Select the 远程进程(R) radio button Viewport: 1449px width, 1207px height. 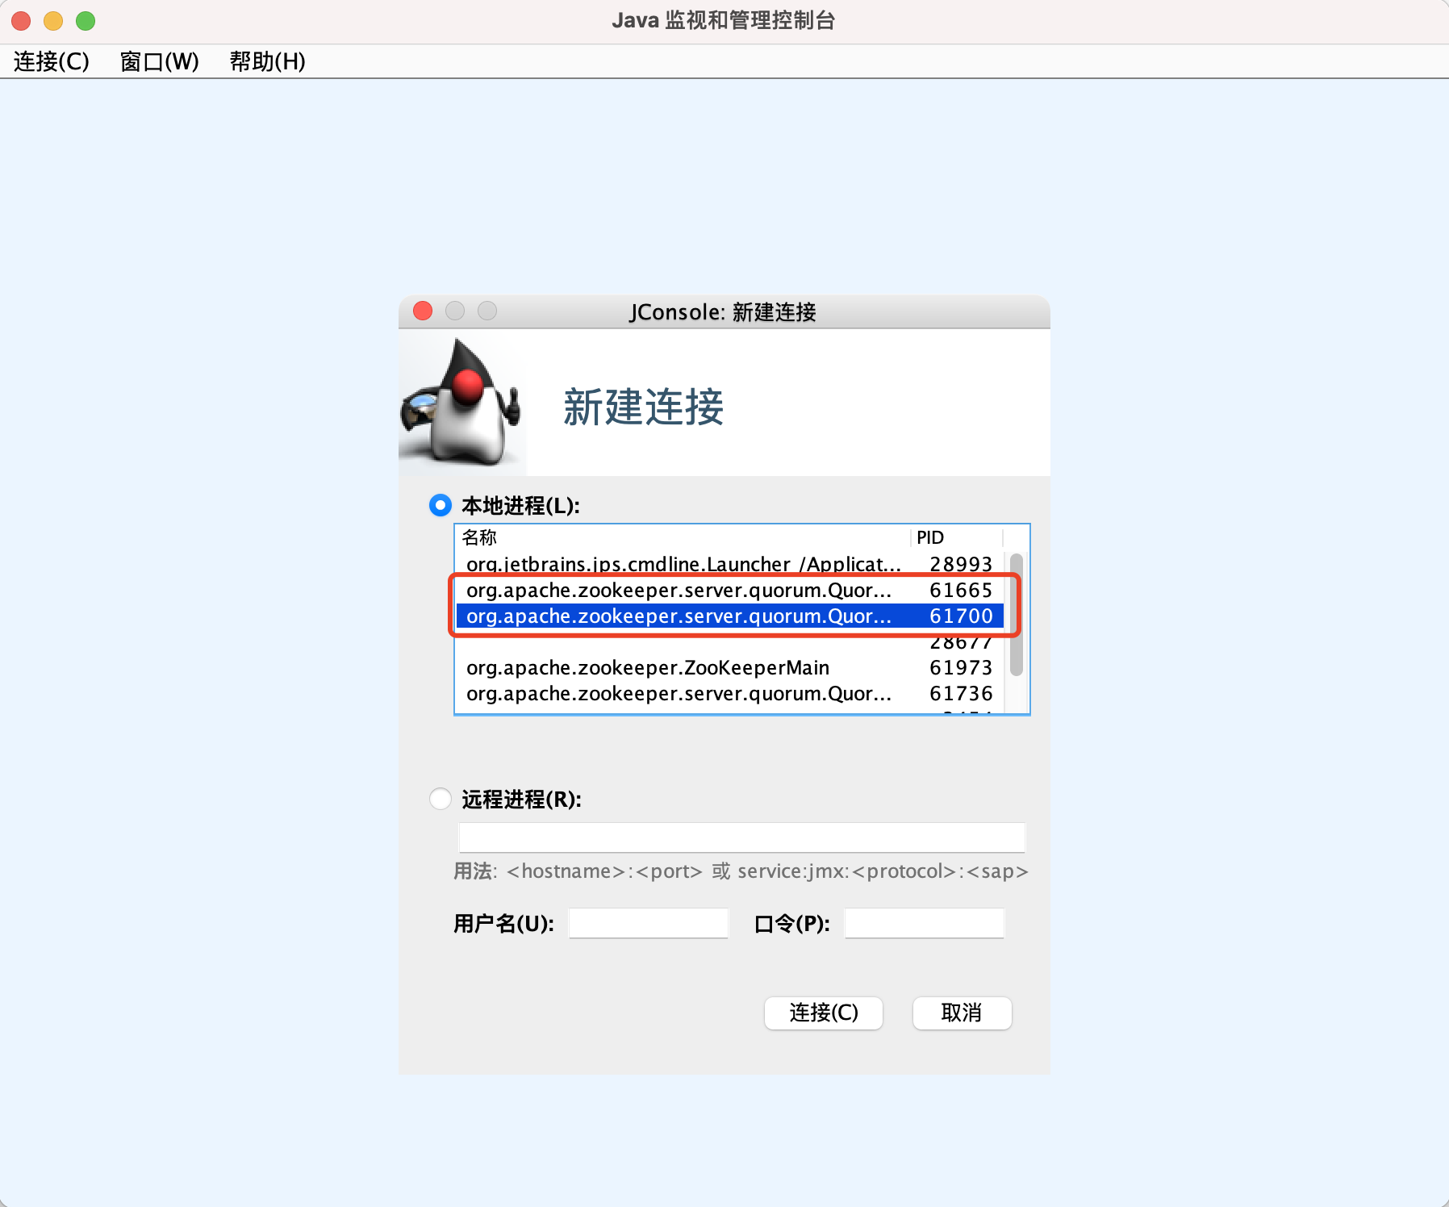[x=440, y=798]
